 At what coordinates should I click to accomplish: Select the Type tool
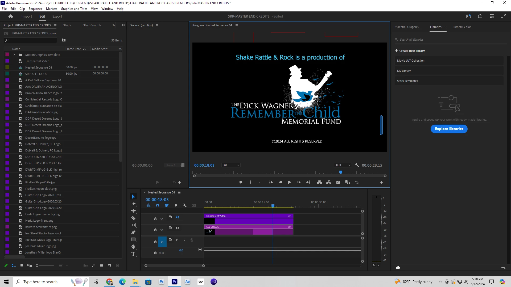(x=133, y=254)
